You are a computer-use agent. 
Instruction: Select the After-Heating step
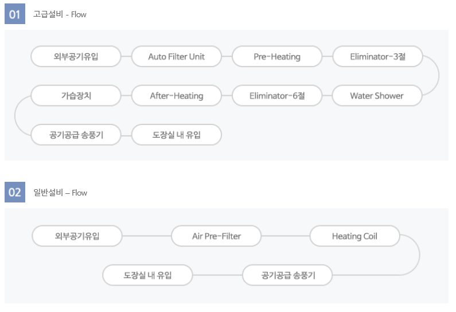click(x=177, y=96)
